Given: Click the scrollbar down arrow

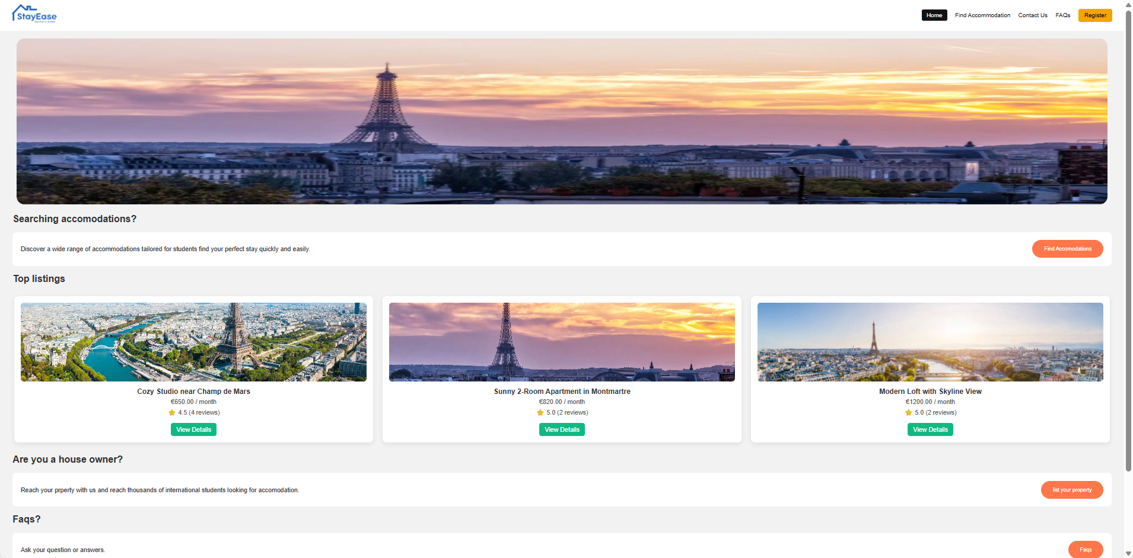Looking at the screenshot, I should (1128, 554).
